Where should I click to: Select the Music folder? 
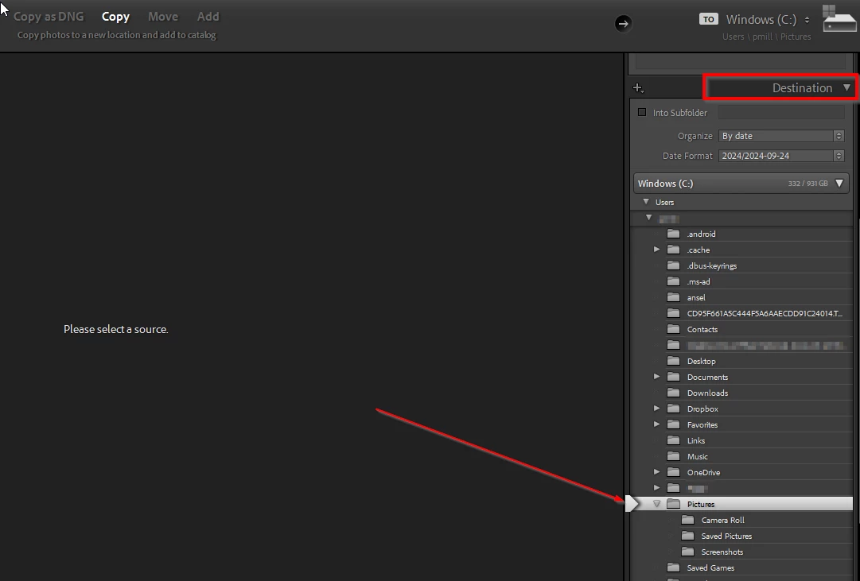pos(697,456)
